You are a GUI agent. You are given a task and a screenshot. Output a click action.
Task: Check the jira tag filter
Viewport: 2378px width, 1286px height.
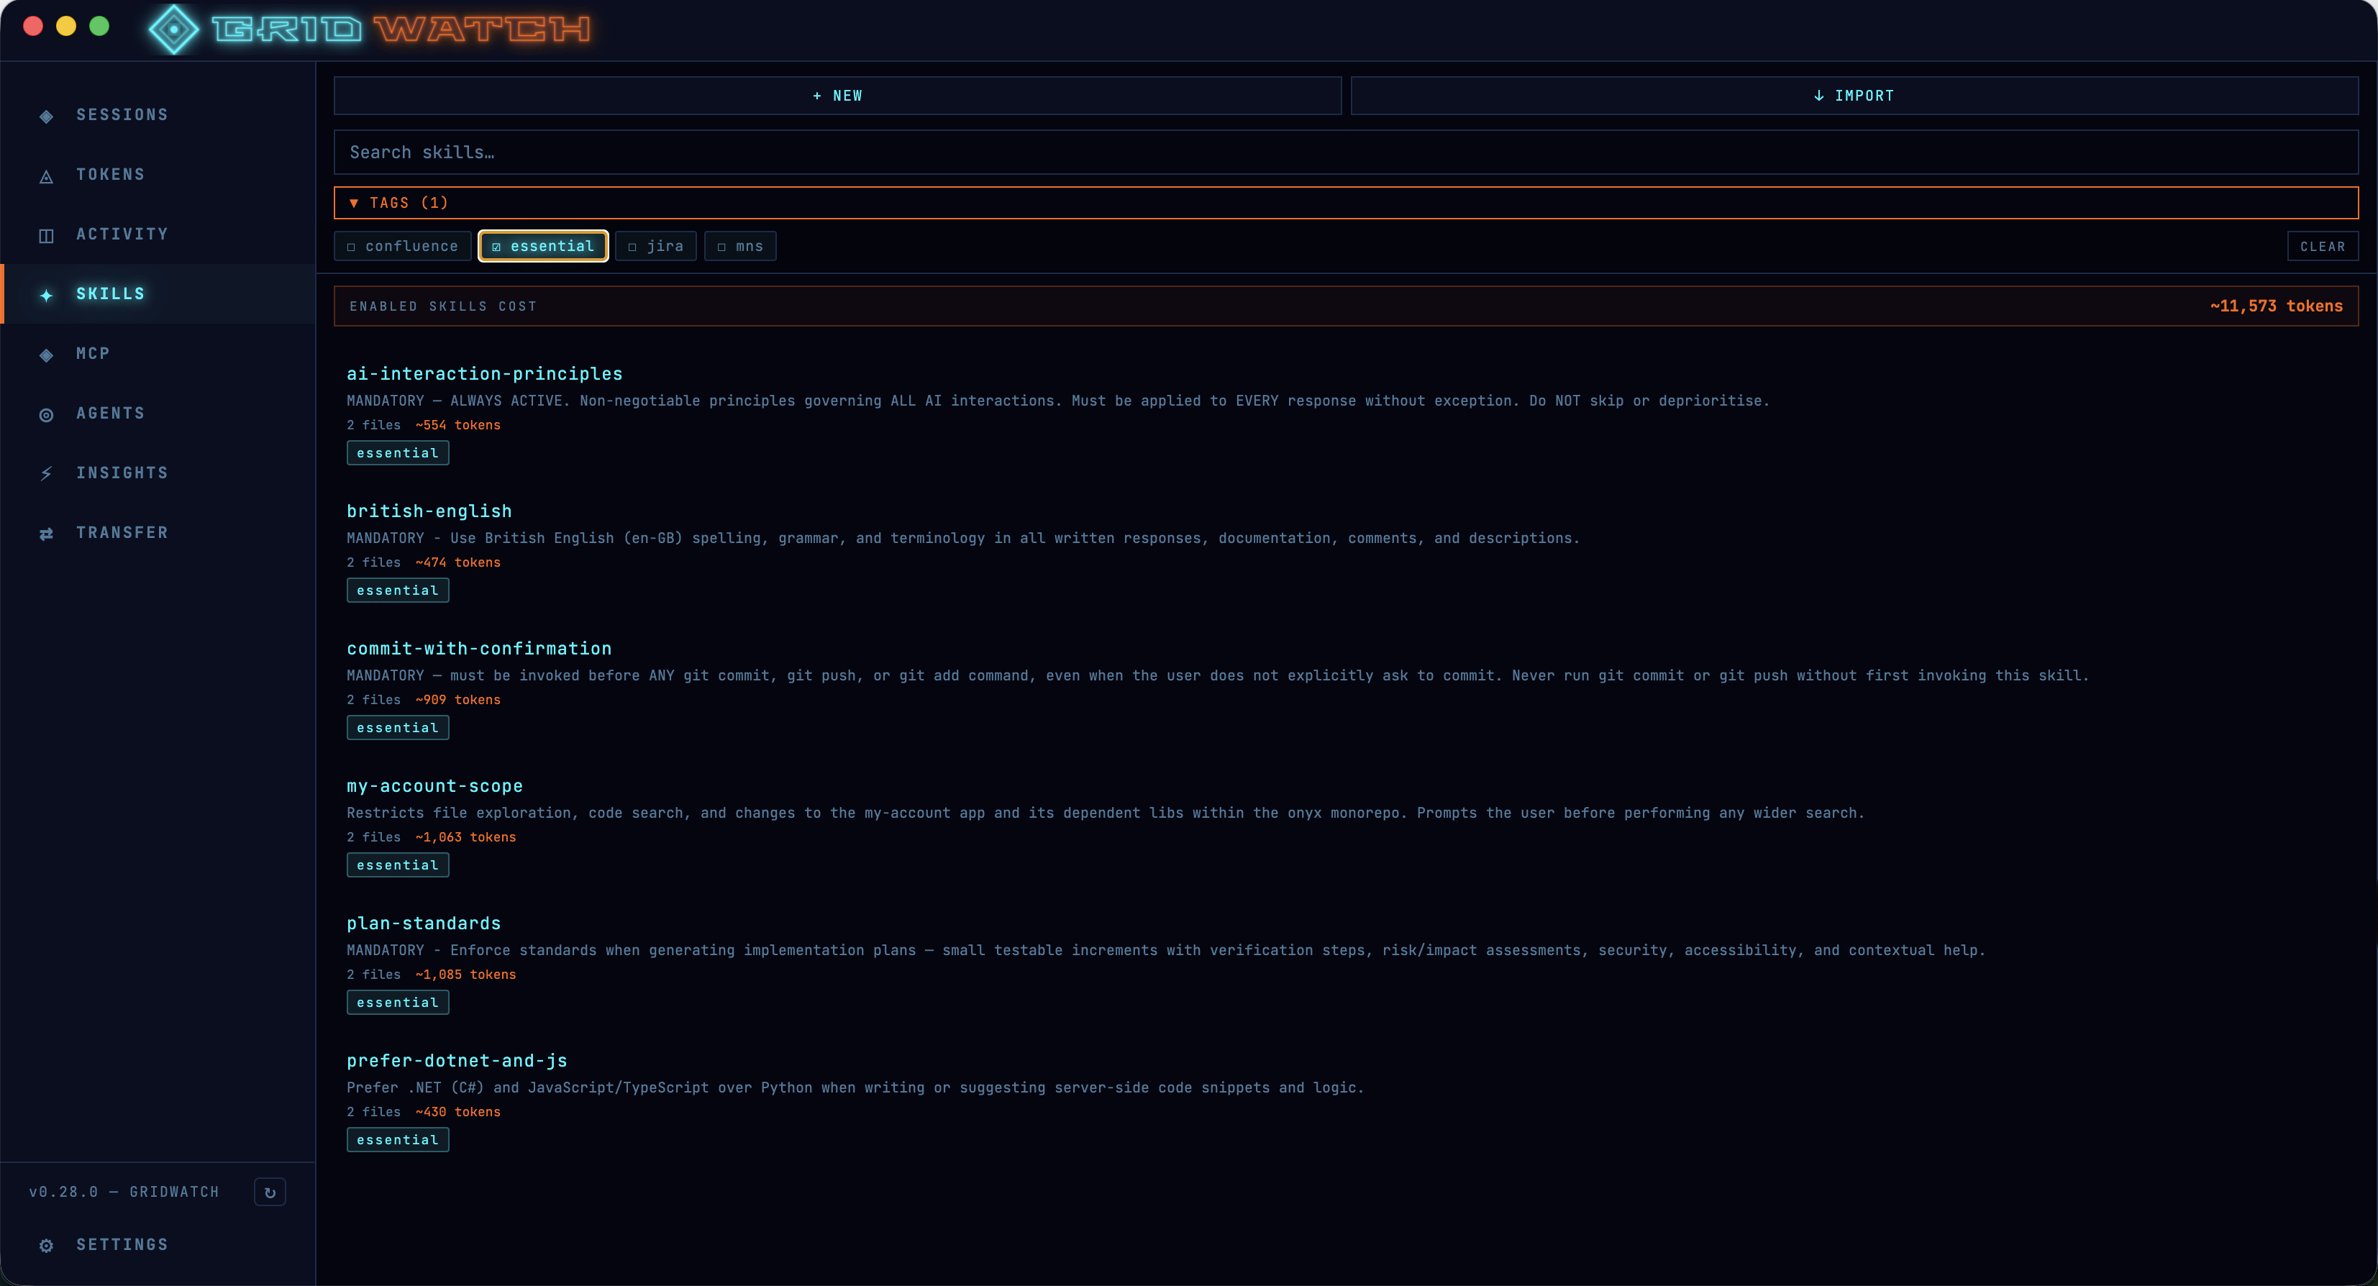pos(655,247)
